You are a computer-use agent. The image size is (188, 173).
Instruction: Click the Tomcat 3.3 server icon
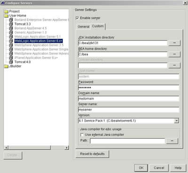click(x=11, y=24)
